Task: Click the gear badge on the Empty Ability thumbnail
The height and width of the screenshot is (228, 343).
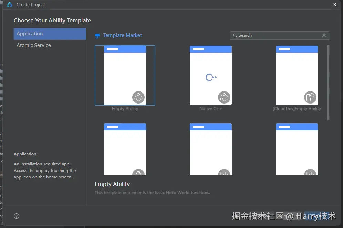Action: click(138, 97)
